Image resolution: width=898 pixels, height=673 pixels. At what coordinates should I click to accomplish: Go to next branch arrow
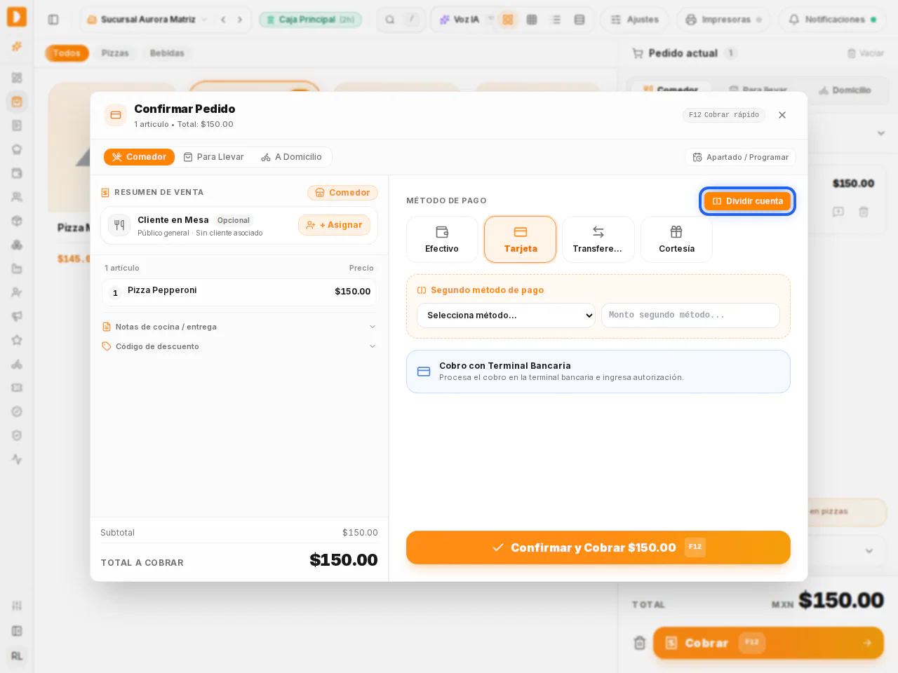240,20
